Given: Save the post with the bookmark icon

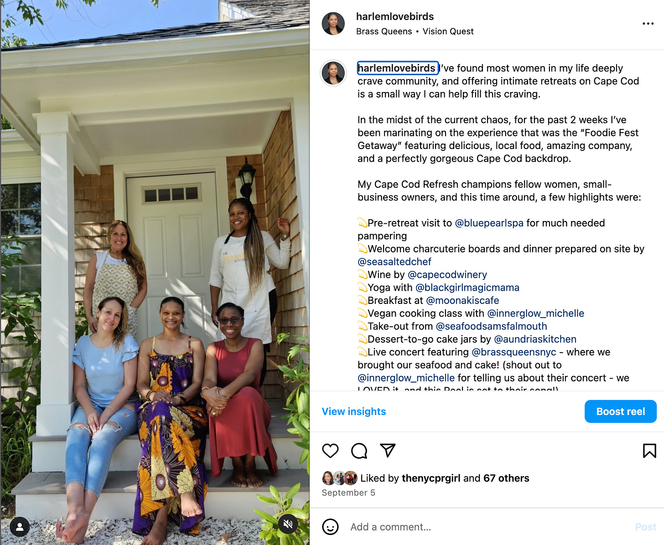Looking at the screenshot, I should tap(649, 451).
